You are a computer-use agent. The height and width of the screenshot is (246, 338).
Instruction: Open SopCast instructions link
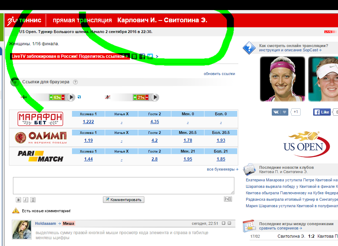290,50
